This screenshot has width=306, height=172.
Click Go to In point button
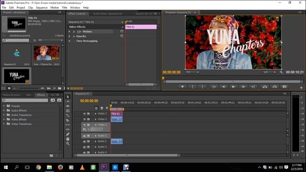pos(214,87)
